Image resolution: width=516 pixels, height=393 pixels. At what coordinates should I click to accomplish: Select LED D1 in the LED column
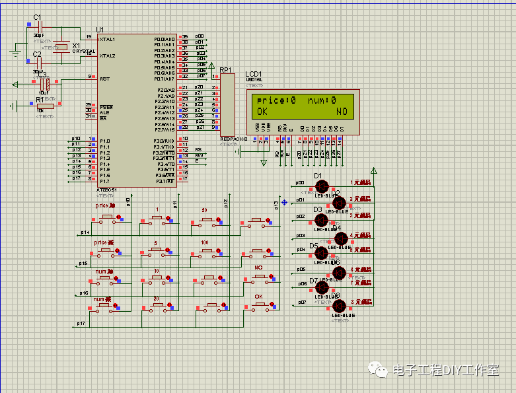(321, 185)
